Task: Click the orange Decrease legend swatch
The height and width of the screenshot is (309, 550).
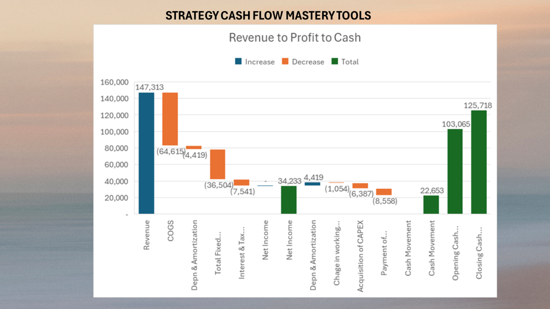Action: tap(285, 61)
